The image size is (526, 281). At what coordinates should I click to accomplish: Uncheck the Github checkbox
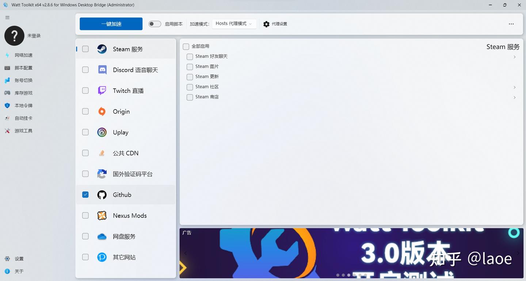pos(85,195)
